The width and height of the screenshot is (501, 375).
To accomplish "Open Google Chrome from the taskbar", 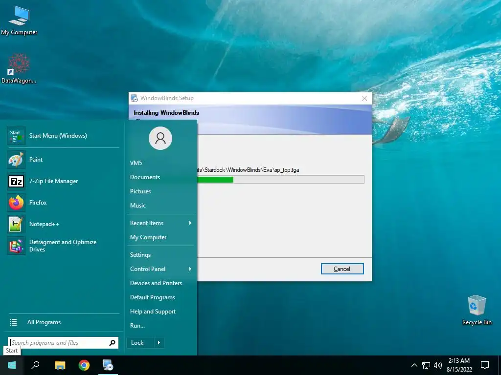I will (x=84, y=365).
